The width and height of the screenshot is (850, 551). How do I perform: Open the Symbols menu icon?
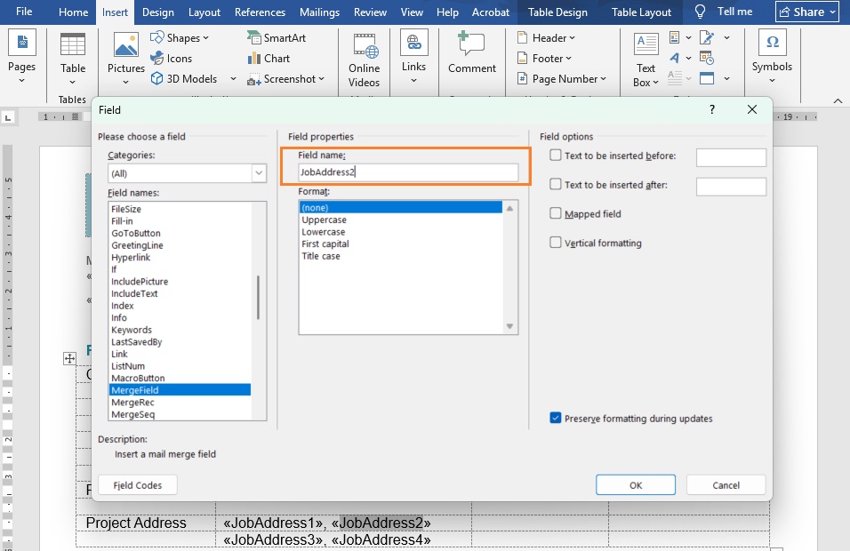pos(772,44)
